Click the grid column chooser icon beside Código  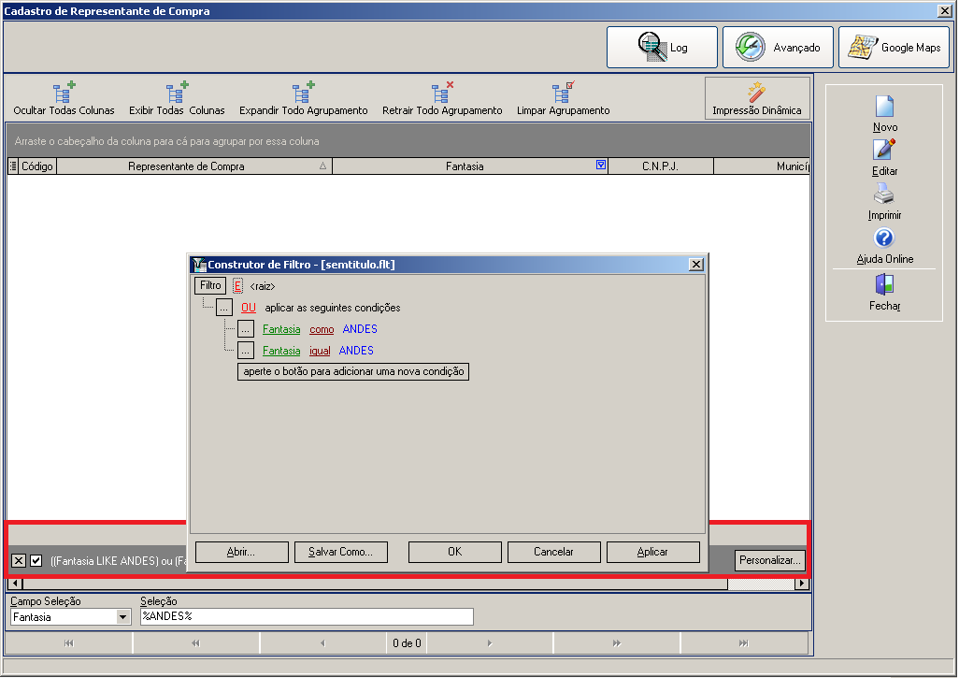(x=13, y=166)
